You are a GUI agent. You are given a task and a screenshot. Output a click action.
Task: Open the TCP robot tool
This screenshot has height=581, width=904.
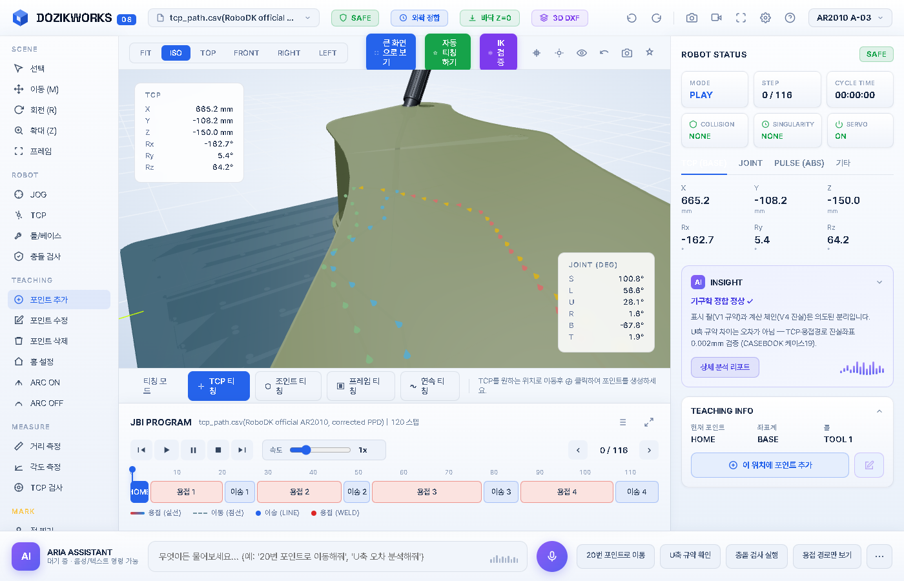click(59, 215)
